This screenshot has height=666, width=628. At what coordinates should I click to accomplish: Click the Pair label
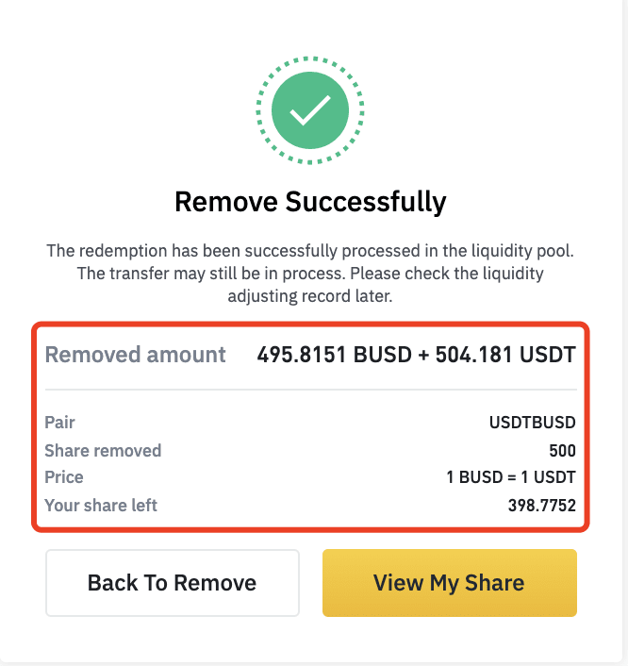point(59,423)
